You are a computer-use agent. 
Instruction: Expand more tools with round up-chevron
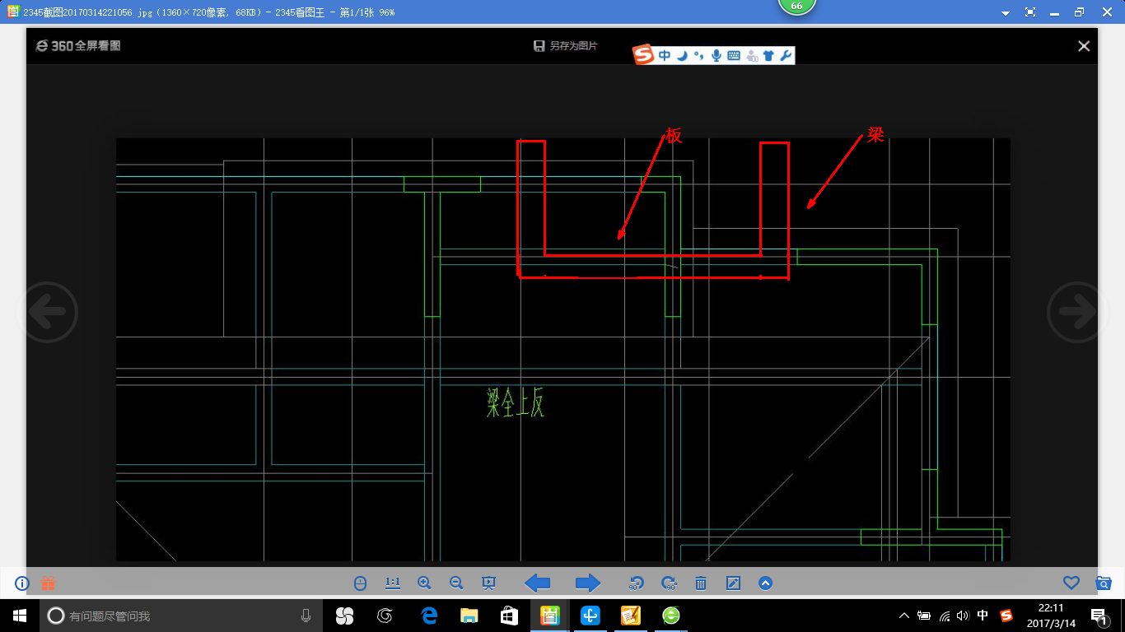pos(765,583)
